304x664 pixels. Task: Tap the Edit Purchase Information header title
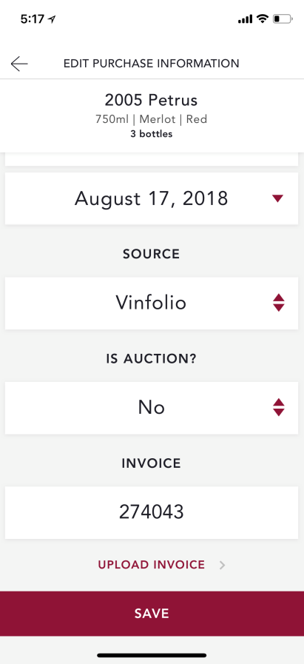(x=151, y=64)
